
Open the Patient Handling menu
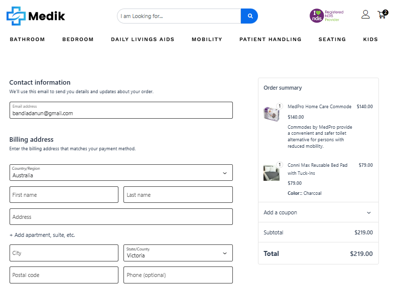pos(270,40)
